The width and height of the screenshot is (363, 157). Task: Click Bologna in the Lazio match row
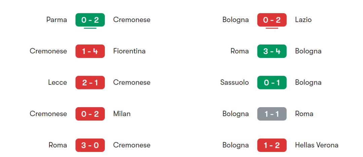(x=236, y=20)
